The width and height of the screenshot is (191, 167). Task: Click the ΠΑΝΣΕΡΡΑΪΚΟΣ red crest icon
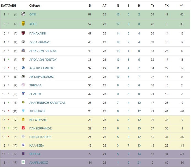pos(23,128)
